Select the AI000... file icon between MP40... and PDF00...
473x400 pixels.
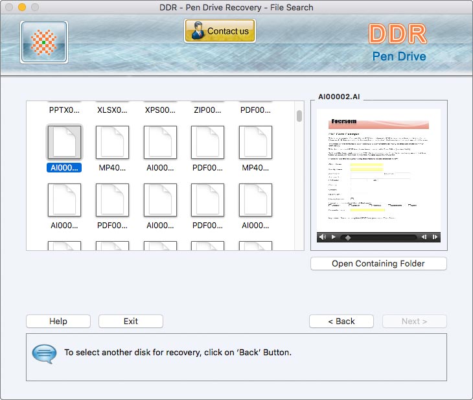click(x=160, y=142)
